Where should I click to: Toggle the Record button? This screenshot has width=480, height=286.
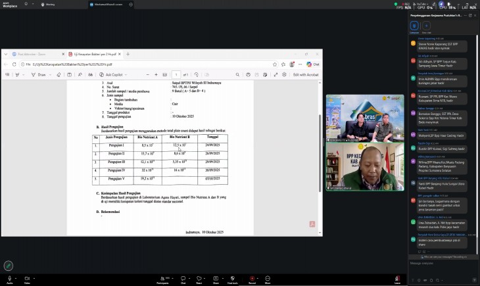(x=252, y=277)
